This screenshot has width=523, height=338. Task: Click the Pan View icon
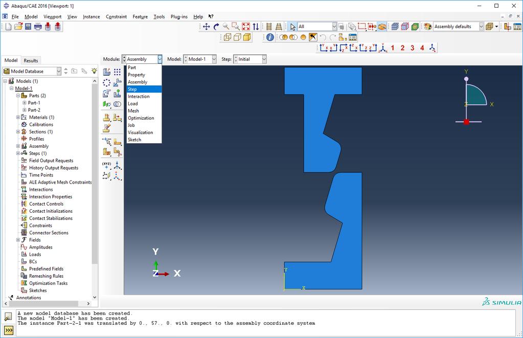tap(207, 27)
